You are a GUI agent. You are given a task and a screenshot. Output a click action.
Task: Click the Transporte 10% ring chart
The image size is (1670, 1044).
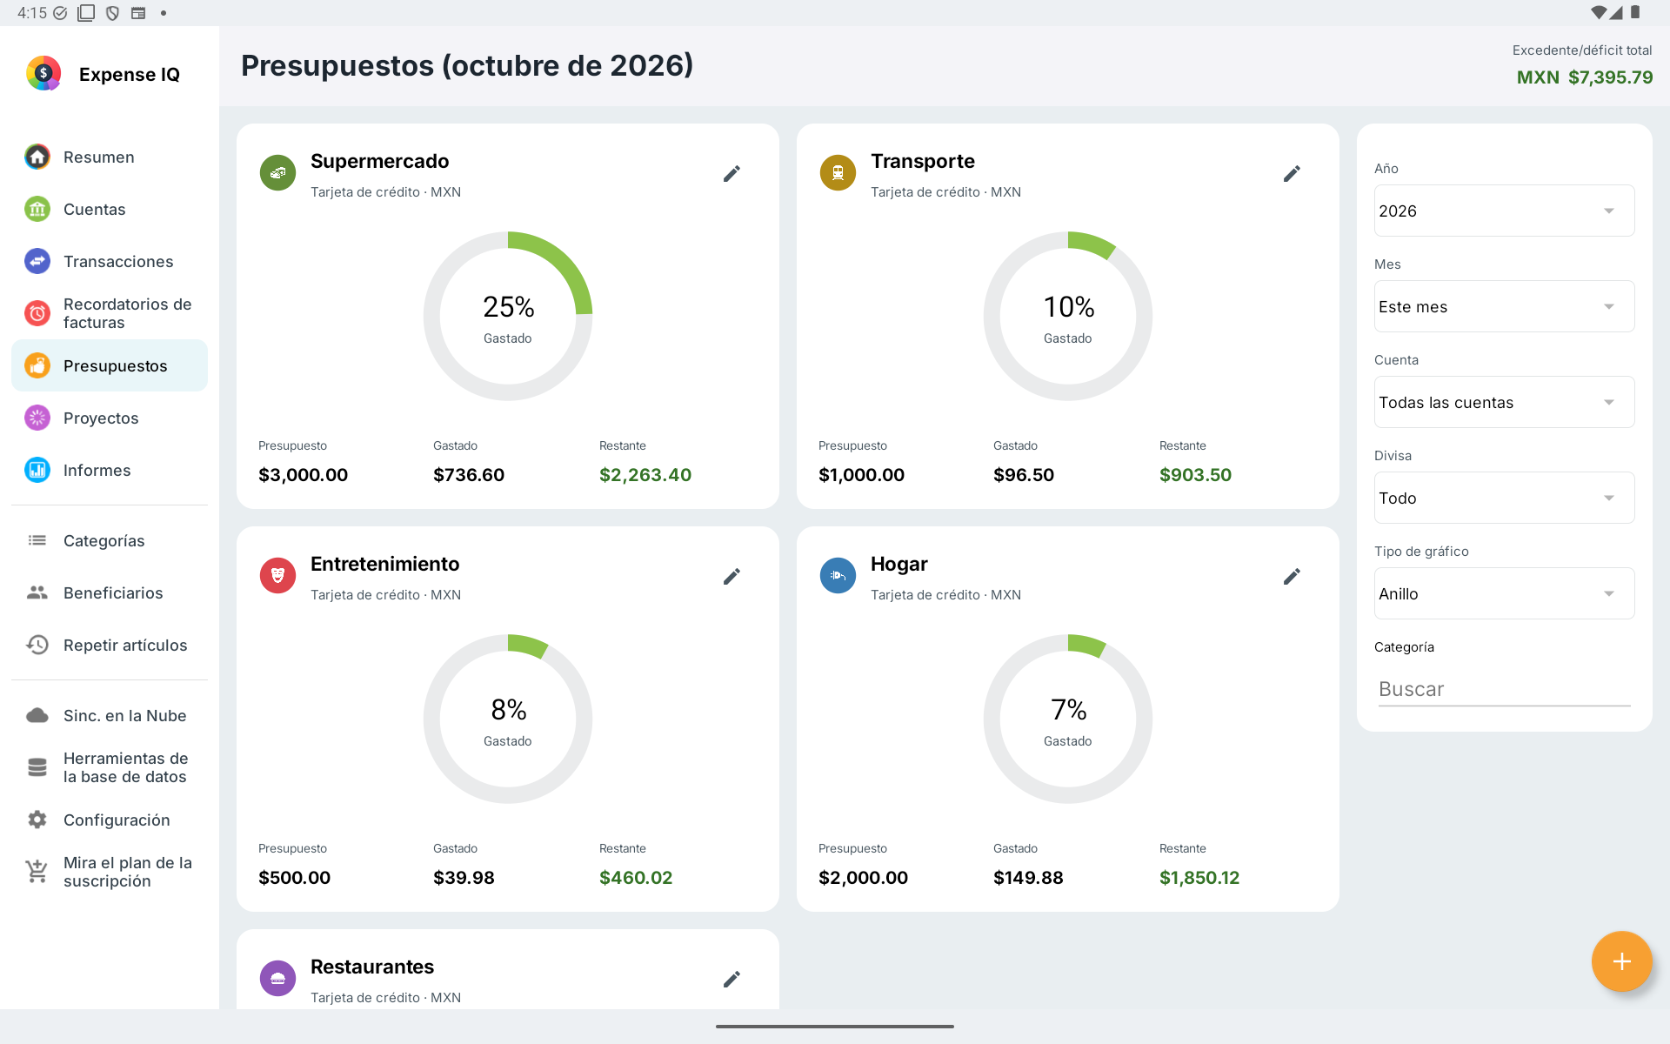tap(1068, 316)
